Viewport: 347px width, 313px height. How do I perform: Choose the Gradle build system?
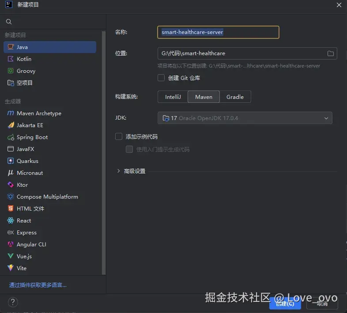pos(235,97)
